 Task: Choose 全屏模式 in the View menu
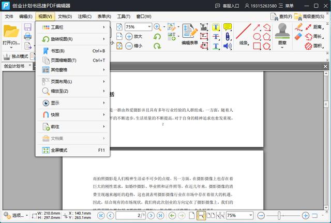[73, 150]
